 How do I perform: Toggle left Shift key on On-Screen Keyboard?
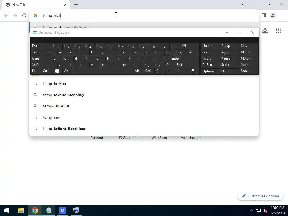[44, 65]
